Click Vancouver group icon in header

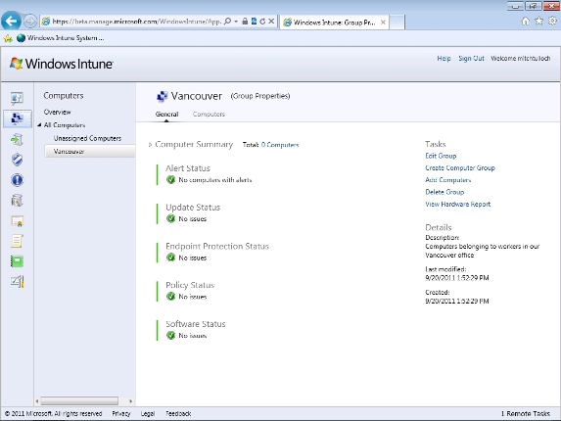(x=163, y=96)
